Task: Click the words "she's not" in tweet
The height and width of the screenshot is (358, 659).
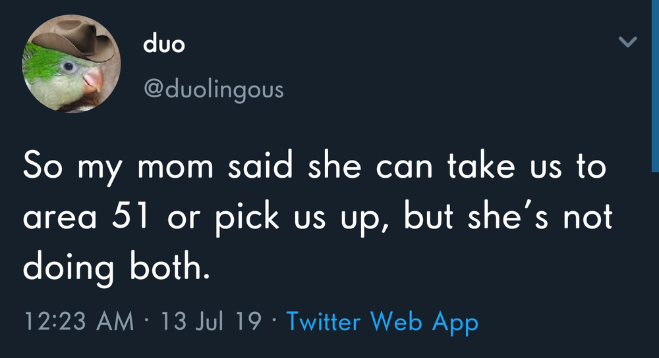Action: pyautogui.click(x=540, y=216)
